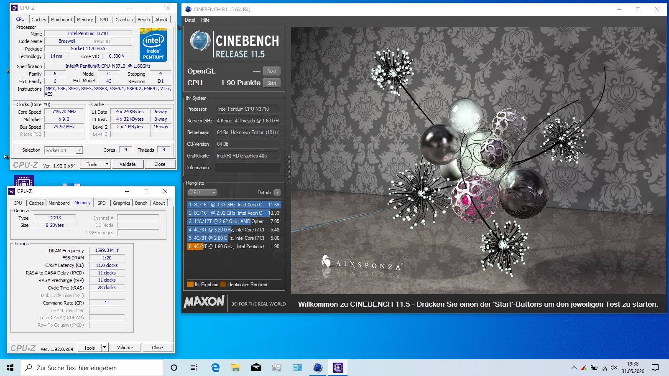
Task: Open the Windows Start menu
Action: point(10,368)
